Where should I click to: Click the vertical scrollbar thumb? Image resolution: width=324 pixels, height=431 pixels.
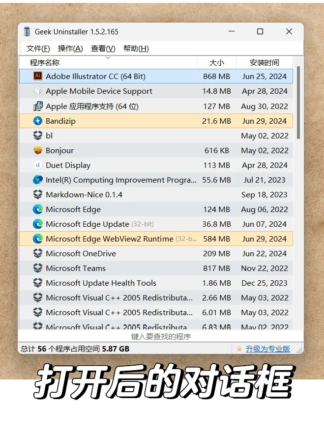[298, 103]
